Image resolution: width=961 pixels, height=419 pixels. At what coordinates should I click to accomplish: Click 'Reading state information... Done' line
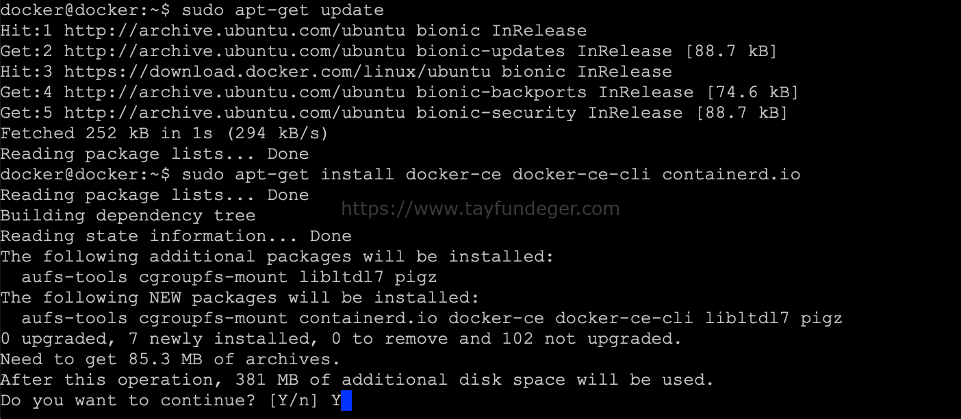[176, 236]
